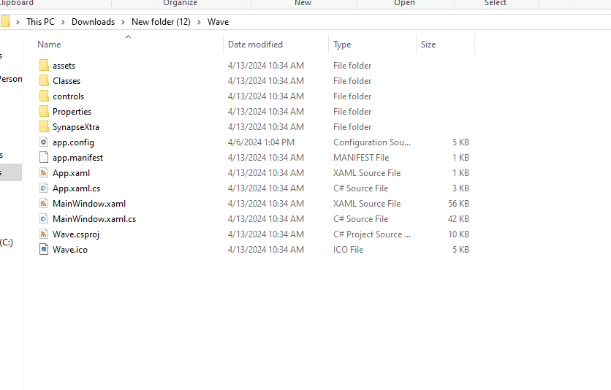Image resolution: width=611 pixels, height=390 pixels.
Task: Expand the chevron after This PC
Action: click(x=63, y=22)
